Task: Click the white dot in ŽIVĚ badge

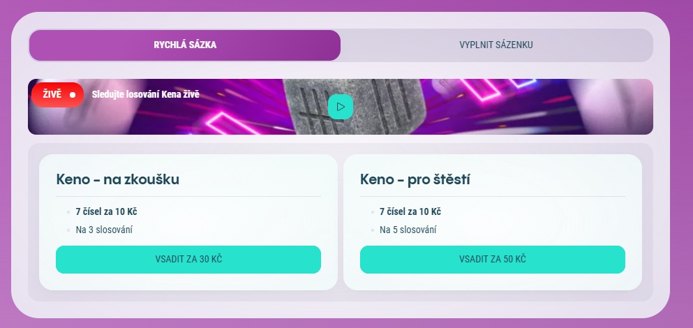Action: [x=73, y=95]
